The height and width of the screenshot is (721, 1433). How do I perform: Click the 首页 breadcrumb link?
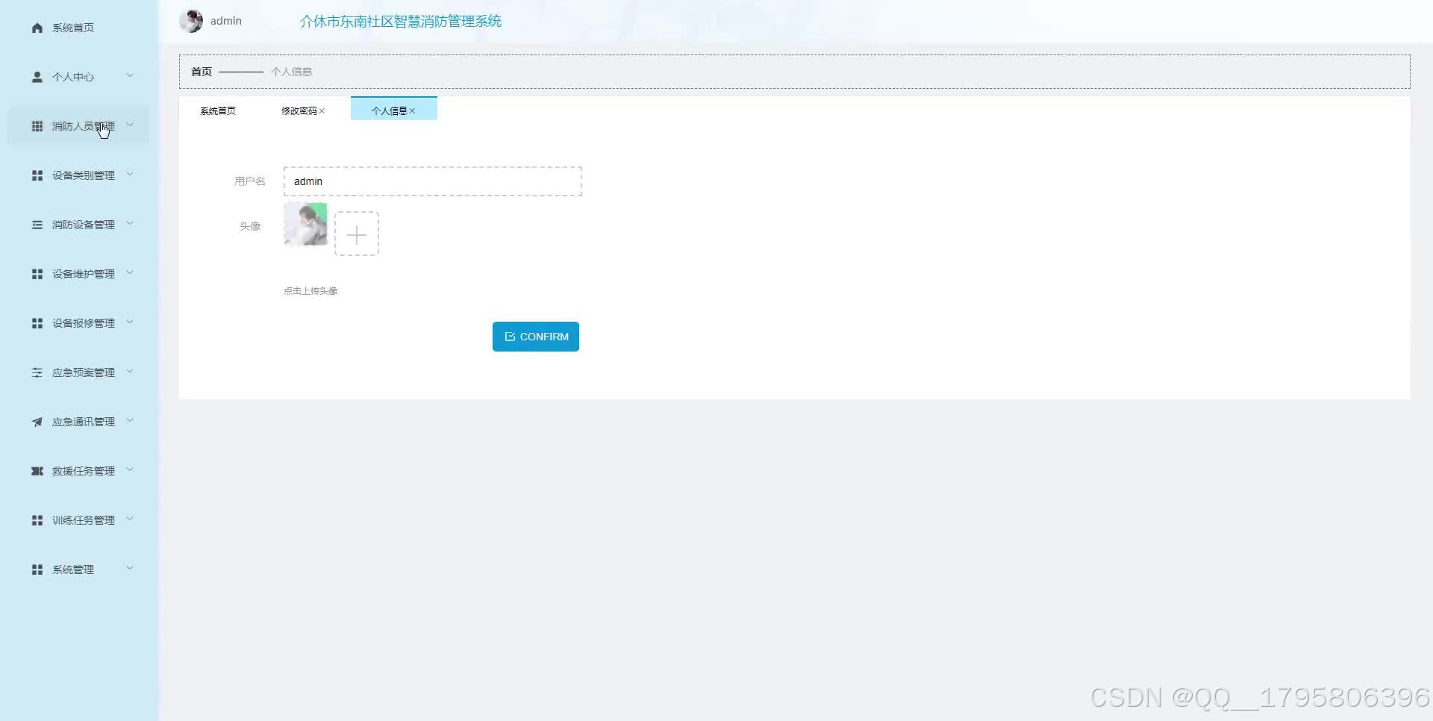(x=201, y=71)
